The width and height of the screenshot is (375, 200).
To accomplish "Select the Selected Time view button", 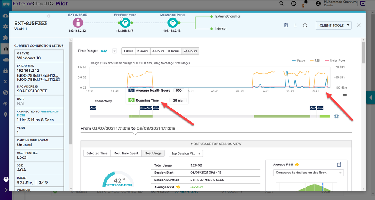I will click(x=97, y=153).
